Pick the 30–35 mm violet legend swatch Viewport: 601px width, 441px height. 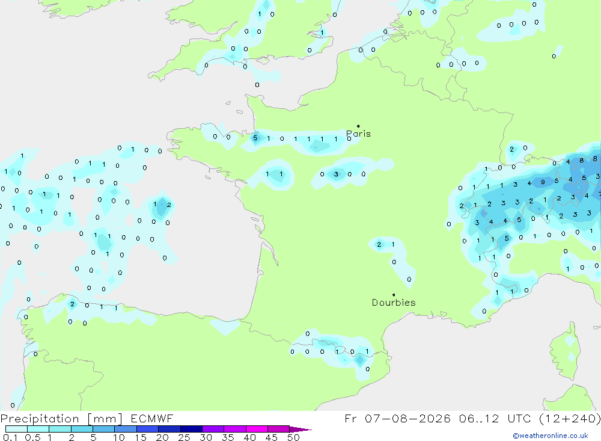pyautogui.click(x=213, y=429)
